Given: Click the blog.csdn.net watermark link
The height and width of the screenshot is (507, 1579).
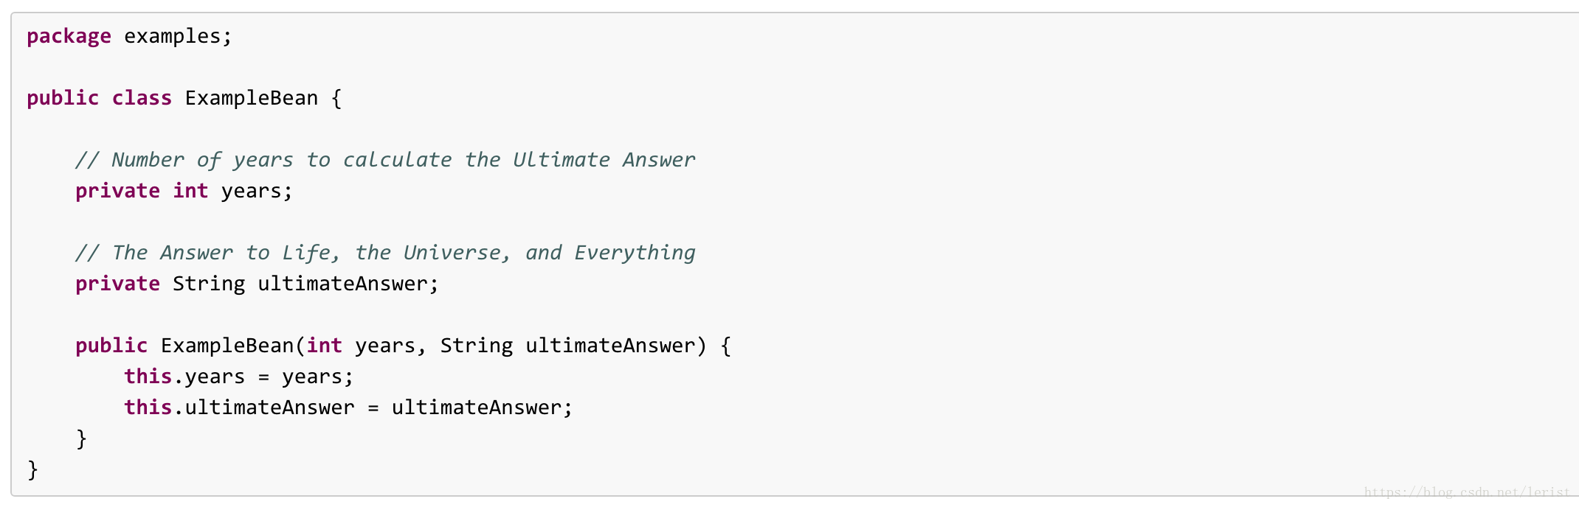Looking at the screenshot, I should (1467, 492).
